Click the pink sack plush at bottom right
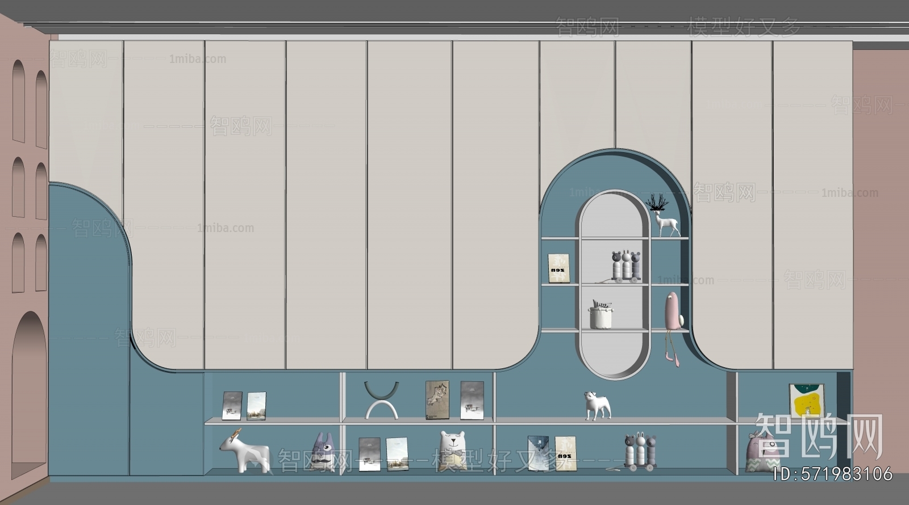The height and width of the screenshot is (505, 909). click(761, 454)
